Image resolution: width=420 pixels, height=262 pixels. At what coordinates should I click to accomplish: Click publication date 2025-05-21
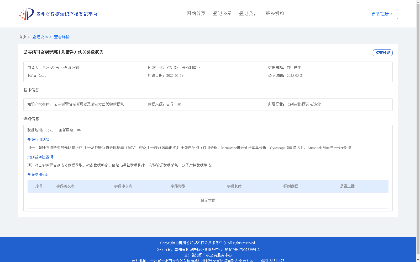[x=295, y=75]
